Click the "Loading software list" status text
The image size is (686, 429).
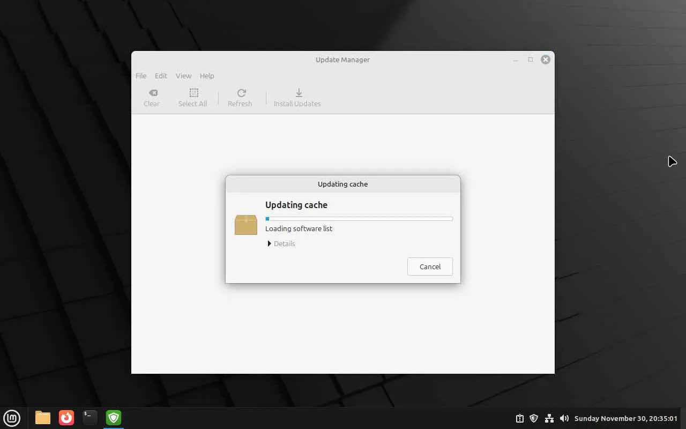point(299,228)
